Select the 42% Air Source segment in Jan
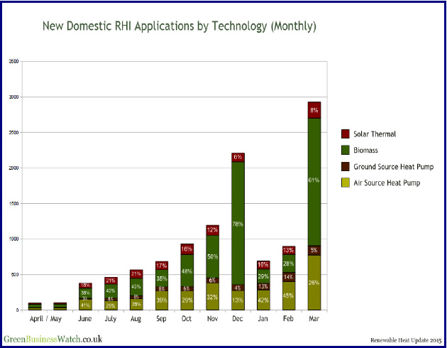This screenshot has height=348, width=447. (x=263, y=300)
